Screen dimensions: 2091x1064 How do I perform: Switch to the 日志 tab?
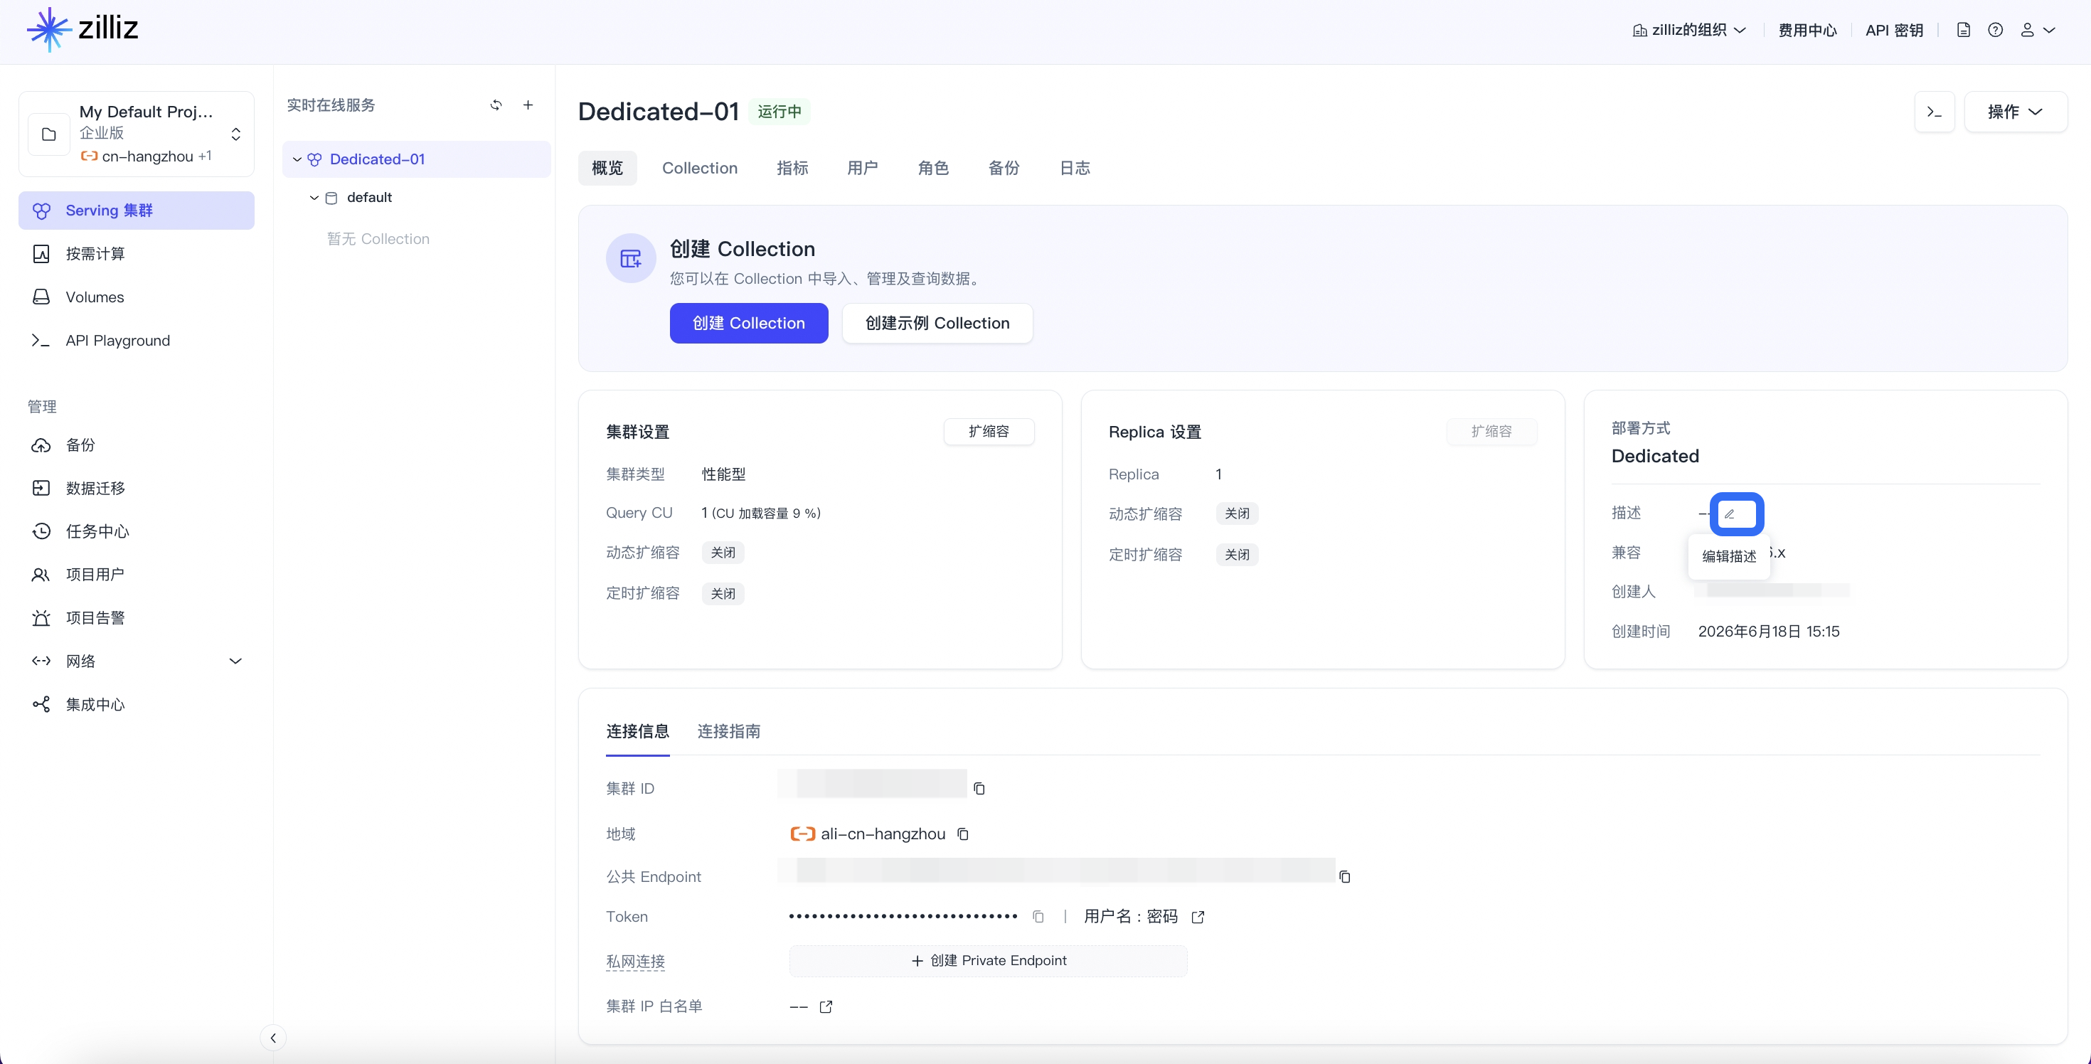point(1075,167)
